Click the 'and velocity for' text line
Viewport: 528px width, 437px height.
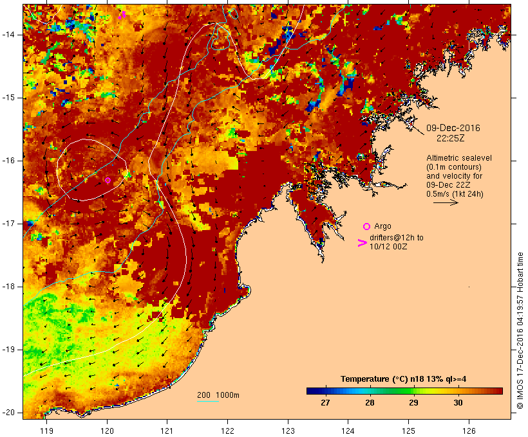[x=454, y=176]
